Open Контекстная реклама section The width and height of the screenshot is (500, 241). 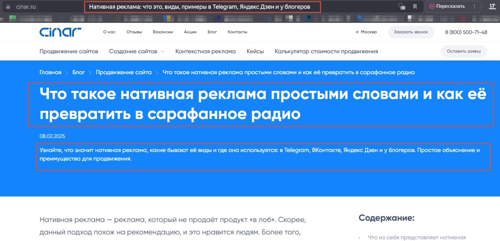point(205,51)
